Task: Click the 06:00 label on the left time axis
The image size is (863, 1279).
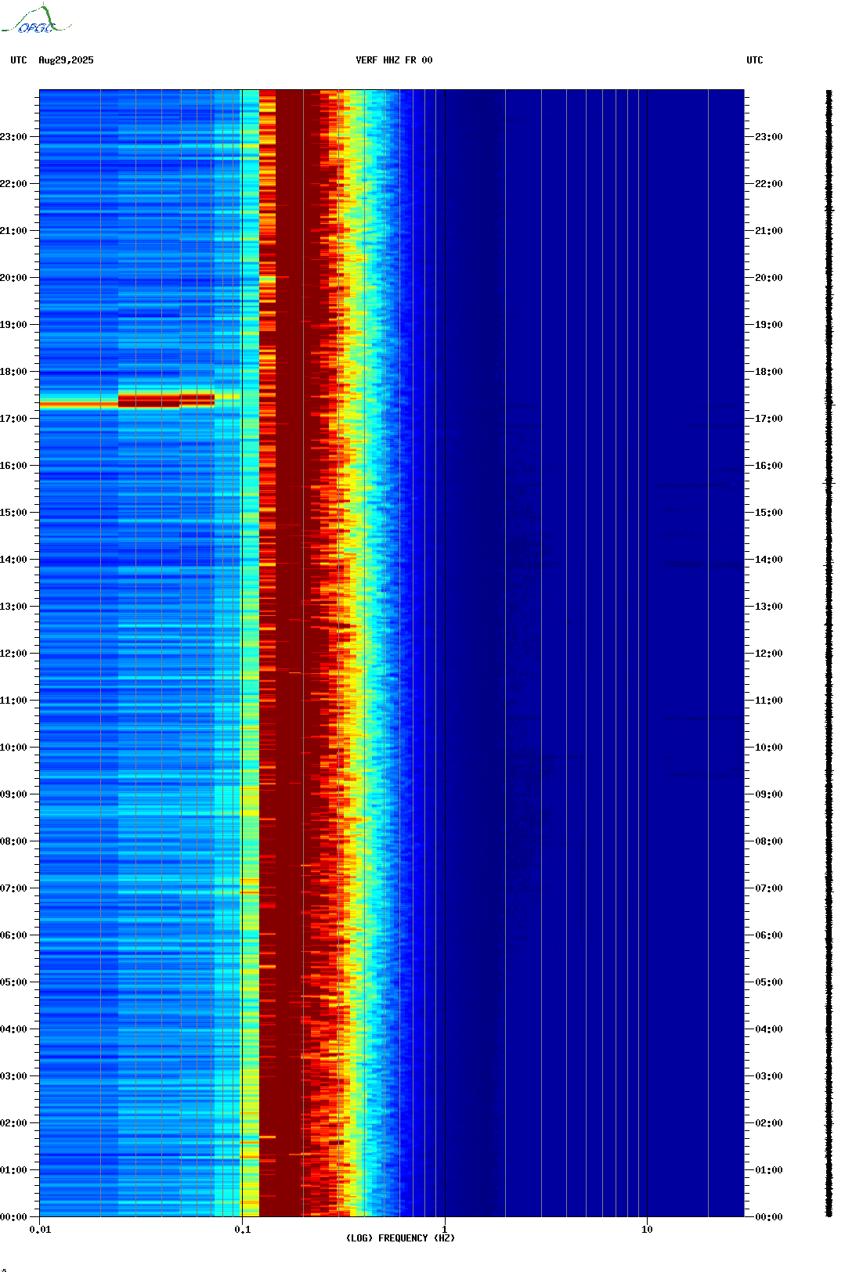Action: pyautogui.click(x=13, y=935)
